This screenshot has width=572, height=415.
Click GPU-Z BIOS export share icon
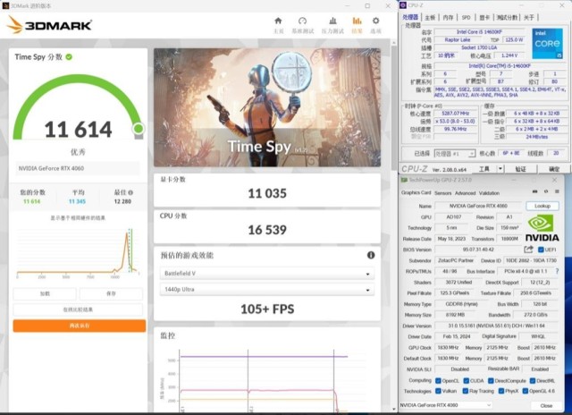(x=528, y=250)
